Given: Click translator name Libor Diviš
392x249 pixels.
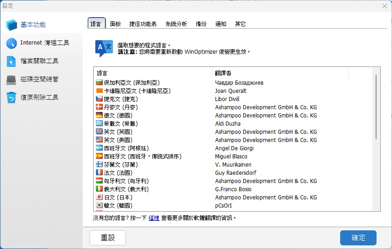Looking at the screenshot, I should 227,99.
